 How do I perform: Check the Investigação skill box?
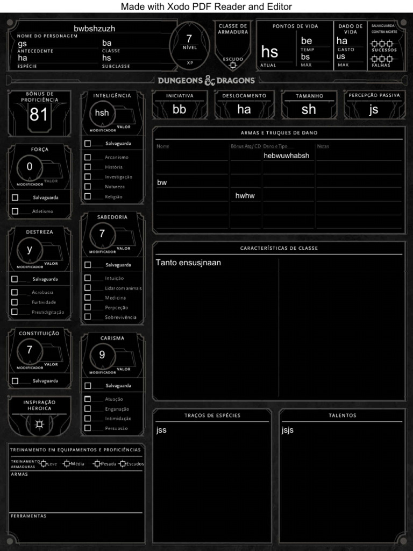pos(88,176)
